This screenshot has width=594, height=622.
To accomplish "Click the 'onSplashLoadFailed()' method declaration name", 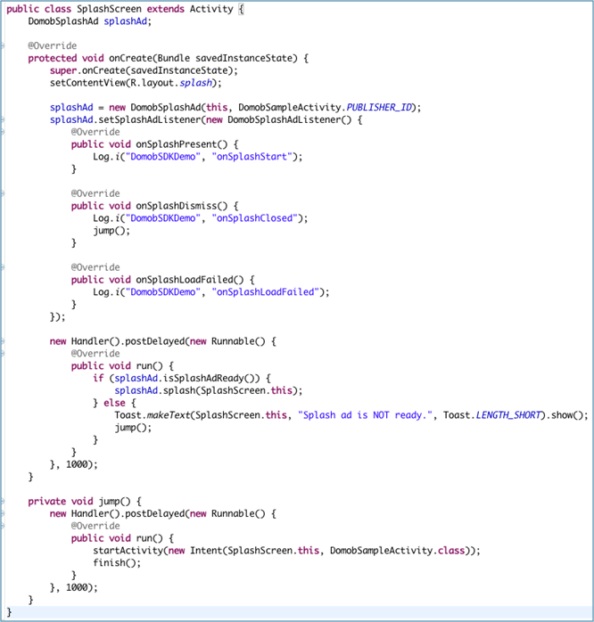I will pyautogui.click(x=190, y=280).
